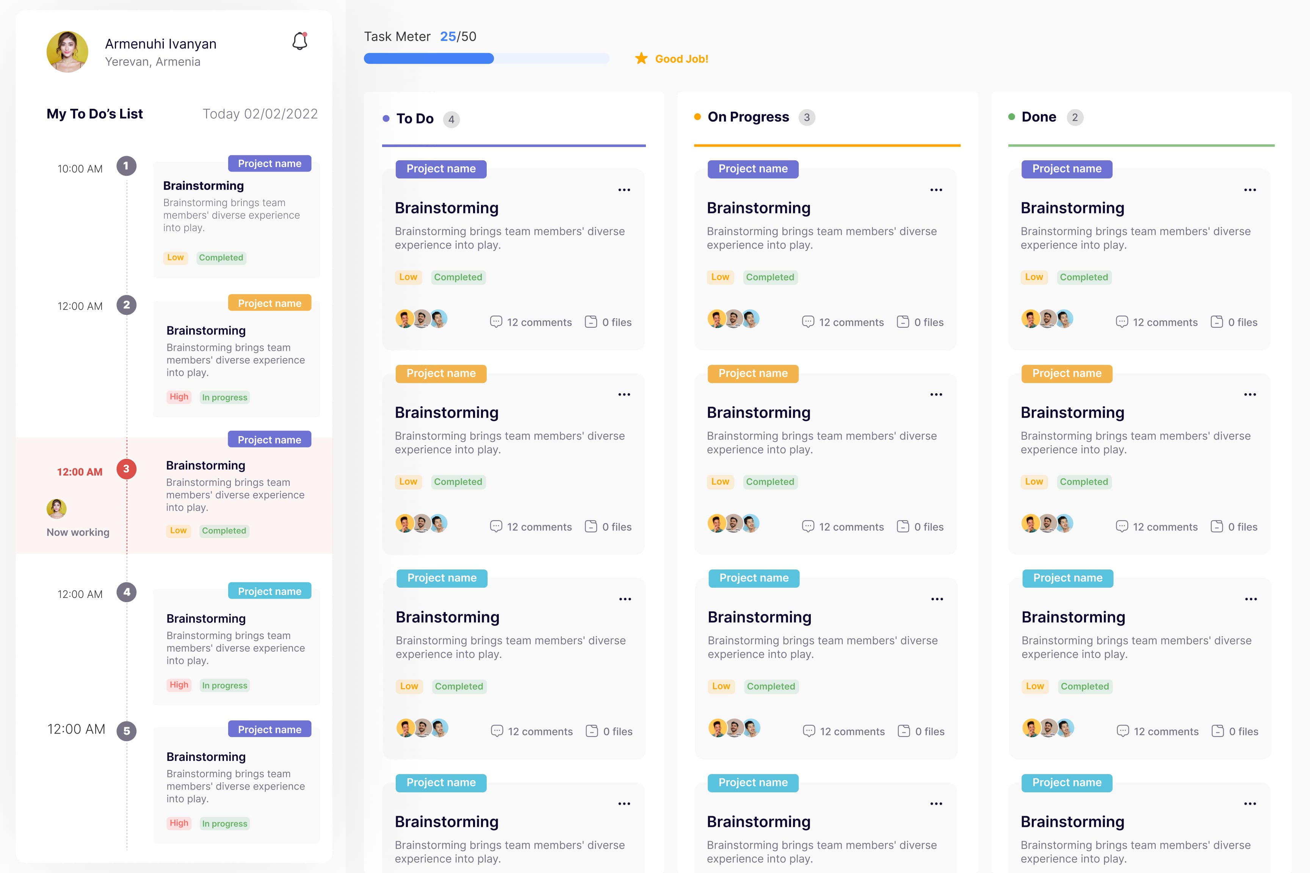Select the Done column header
This screenshot has height=873, width=1310.
click(x=1039, y=117)
